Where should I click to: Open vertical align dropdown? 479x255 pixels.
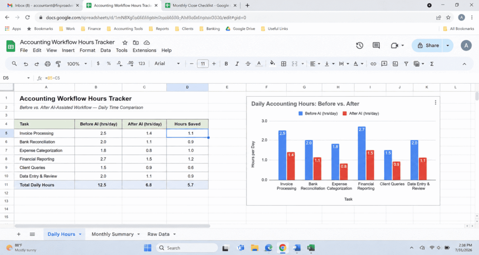tap(329, 64)
